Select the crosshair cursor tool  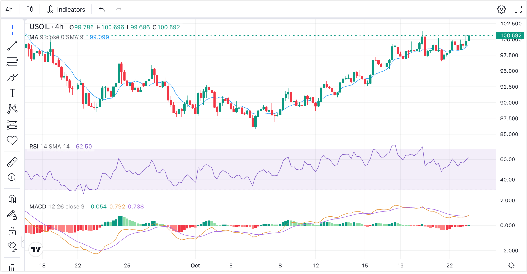click(x=12, y=30)
